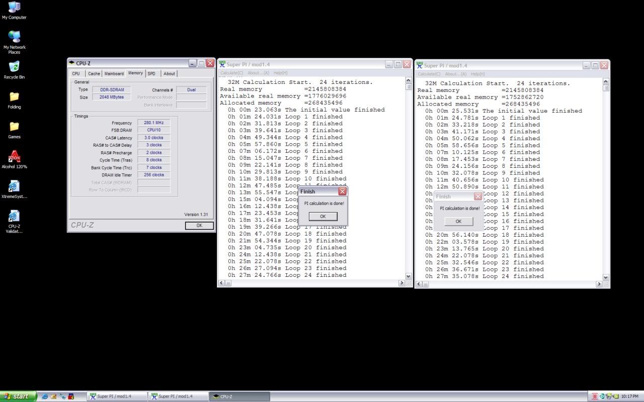The height and width of the screenshot is (402, 644).
Task: Click the red 38 temperature tray icon
Action: tap(594, 396)
